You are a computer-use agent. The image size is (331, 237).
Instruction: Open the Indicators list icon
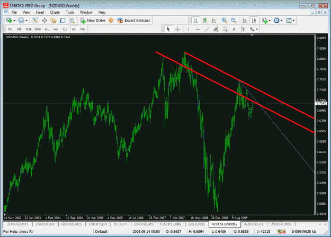click(x=265, y=21)
